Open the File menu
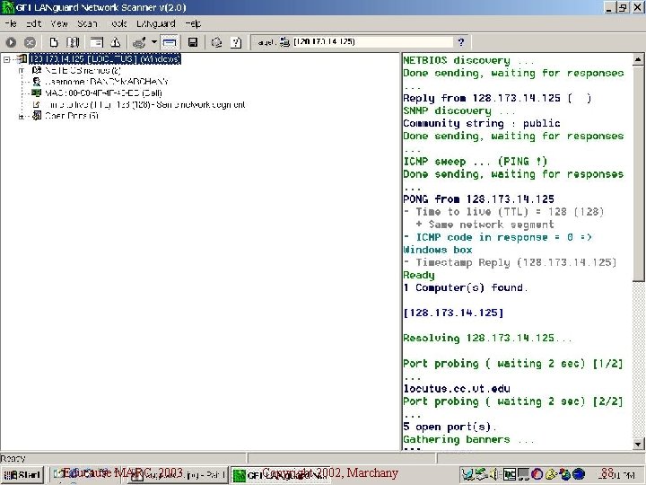 pyautogui.click(x=11, y=23)
